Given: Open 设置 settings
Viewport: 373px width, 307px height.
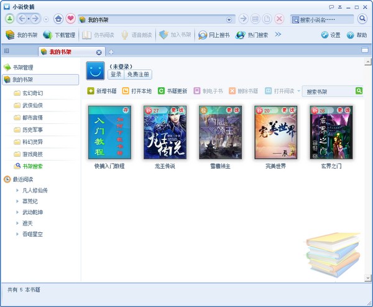Looking at the screenshot, I should (331, 35).
